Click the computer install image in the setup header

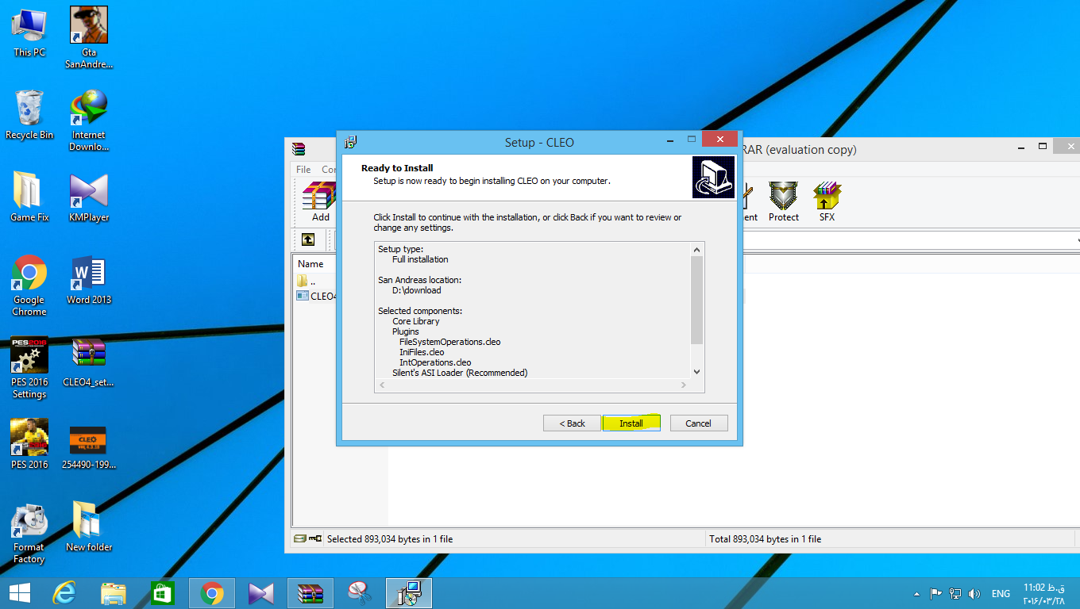(713, 177)
